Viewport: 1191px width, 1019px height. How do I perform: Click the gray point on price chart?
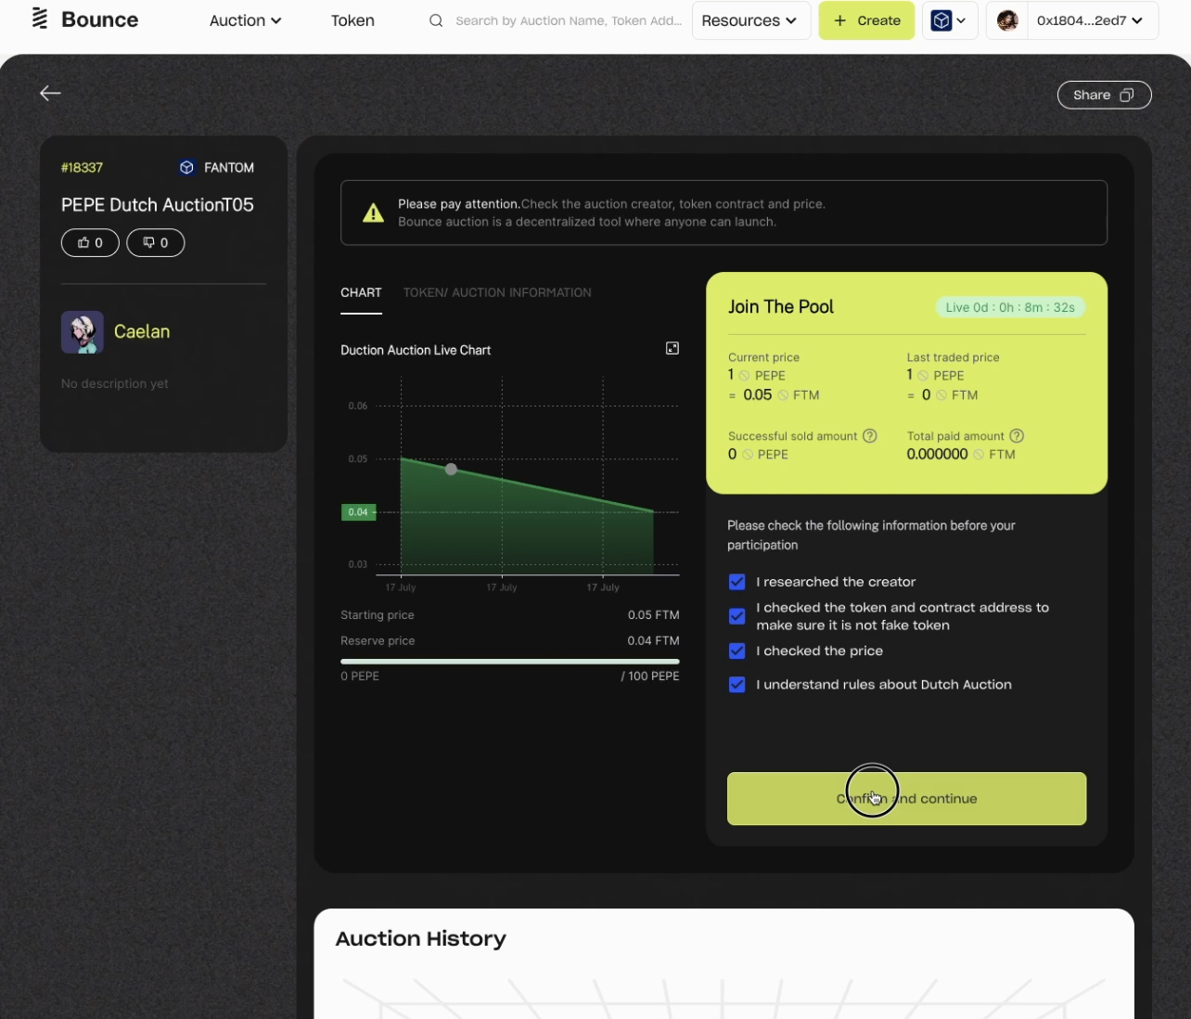coord(451,470)
